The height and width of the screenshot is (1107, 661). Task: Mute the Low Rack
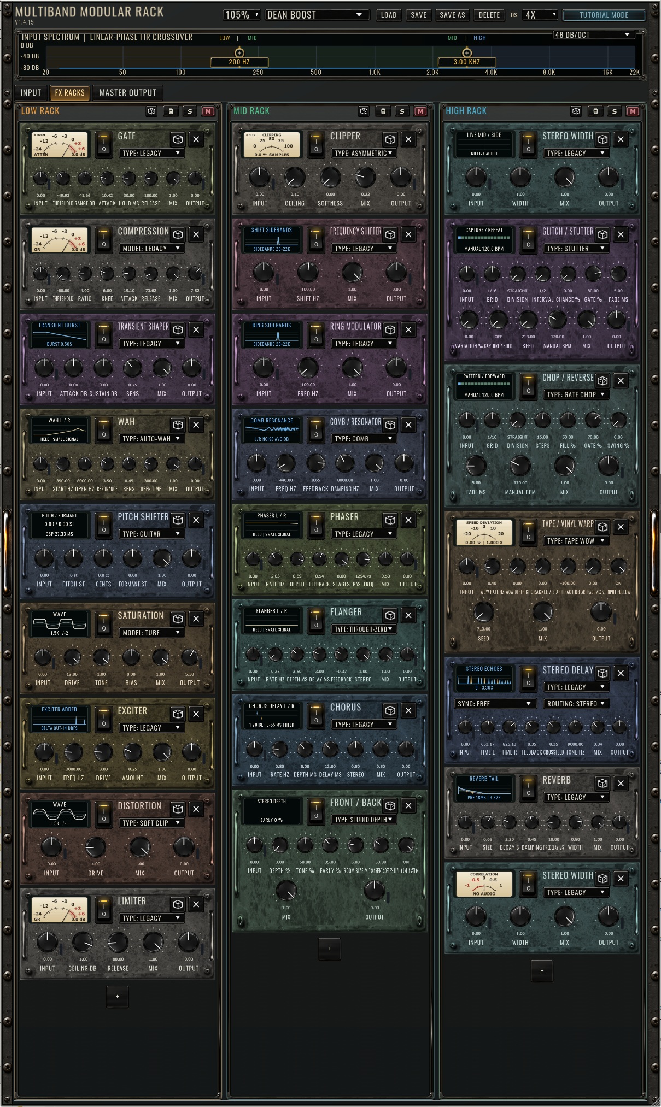tap(208, 111)
